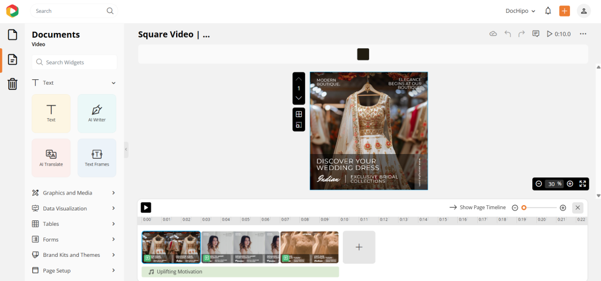Zoom in the canvas
The height and width of the screenshot is (281, 601).
click(x=570, y=184)
